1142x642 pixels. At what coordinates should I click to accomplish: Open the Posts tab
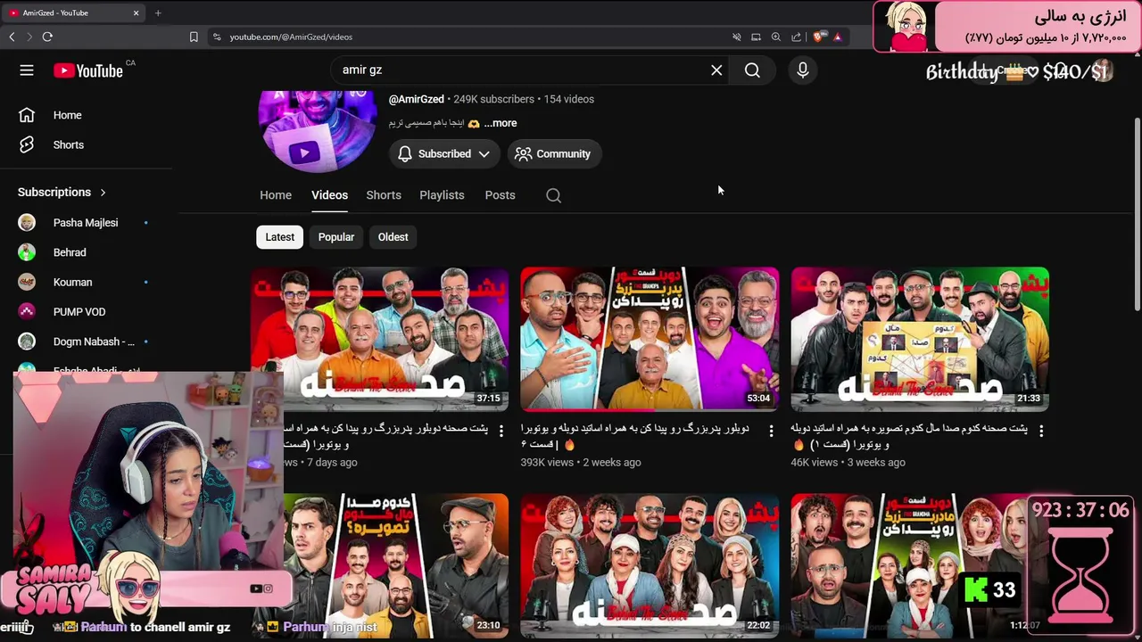(500, 195)
